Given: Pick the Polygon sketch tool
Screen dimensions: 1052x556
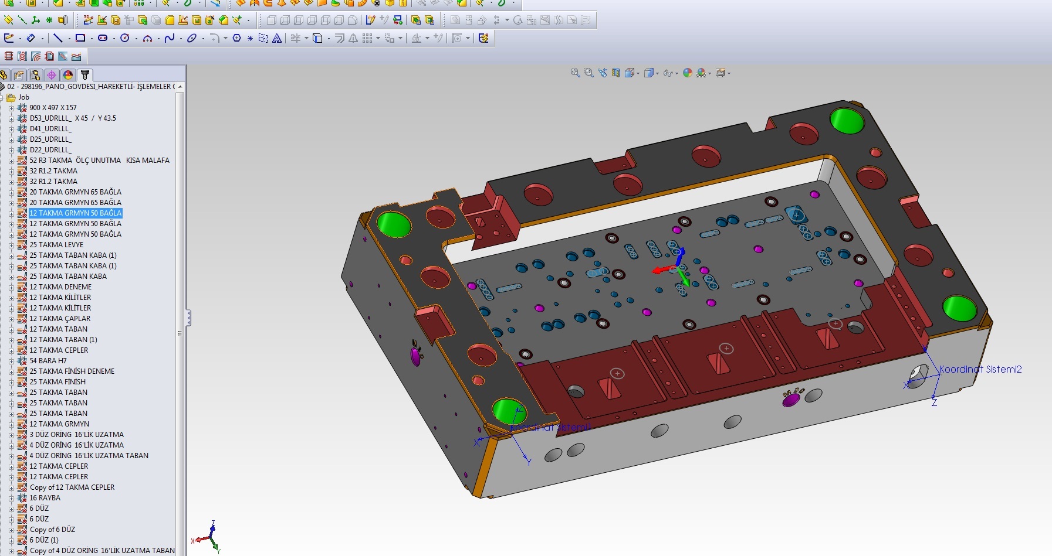Looking at the screenshot, I should 236,39.
